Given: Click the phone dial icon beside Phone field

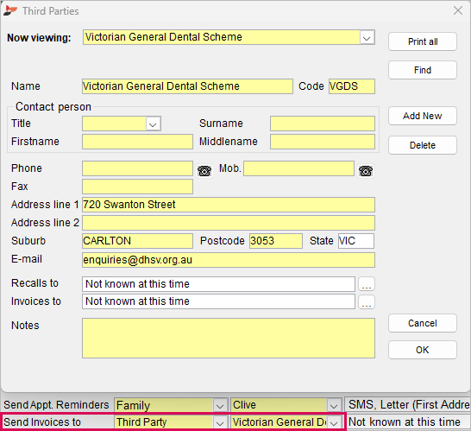Looking at the screenshot, I should pyautogui.click(x=204, y=171).
